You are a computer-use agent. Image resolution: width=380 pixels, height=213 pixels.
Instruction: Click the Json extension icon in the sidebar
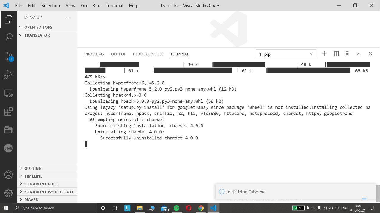click(8, 148)
